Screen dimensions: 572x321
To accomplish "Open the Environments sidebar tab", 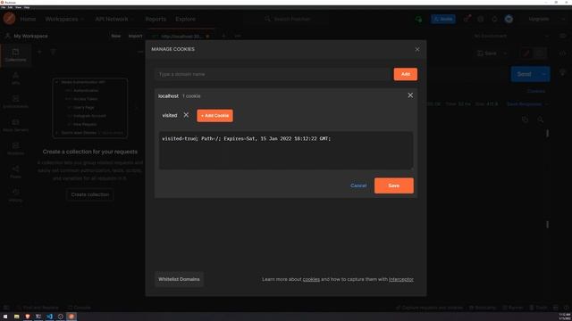I will click(x=15, y=102).
